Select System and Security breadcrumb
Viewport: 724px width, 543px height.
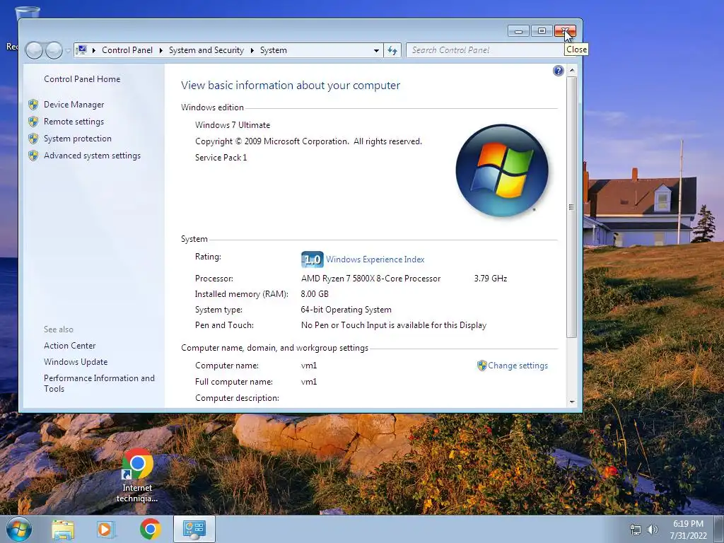click(206, 50)
